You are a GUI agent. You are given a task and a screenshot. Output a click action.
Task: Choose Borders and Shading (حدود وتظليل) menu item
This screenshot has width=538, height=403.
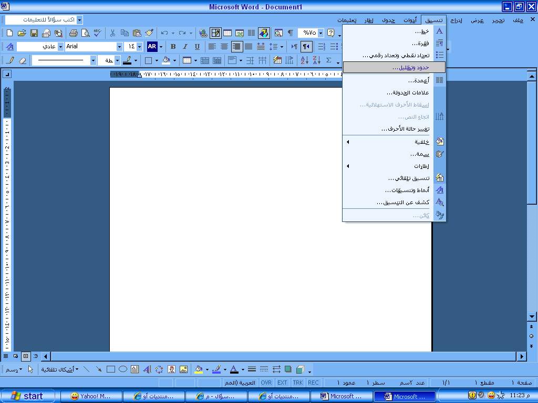coord(394,68)
